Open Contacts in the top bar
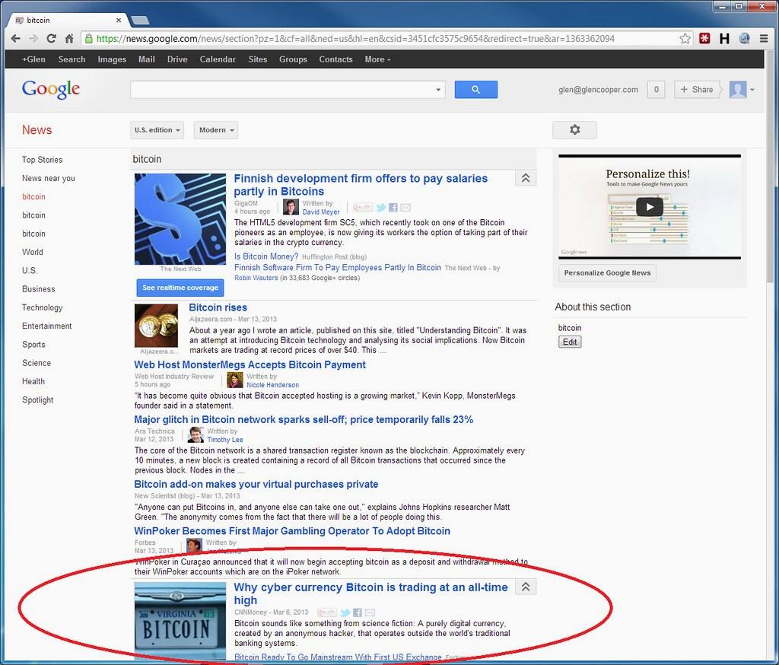The image size is (779, 665). (x=335, y=59)
